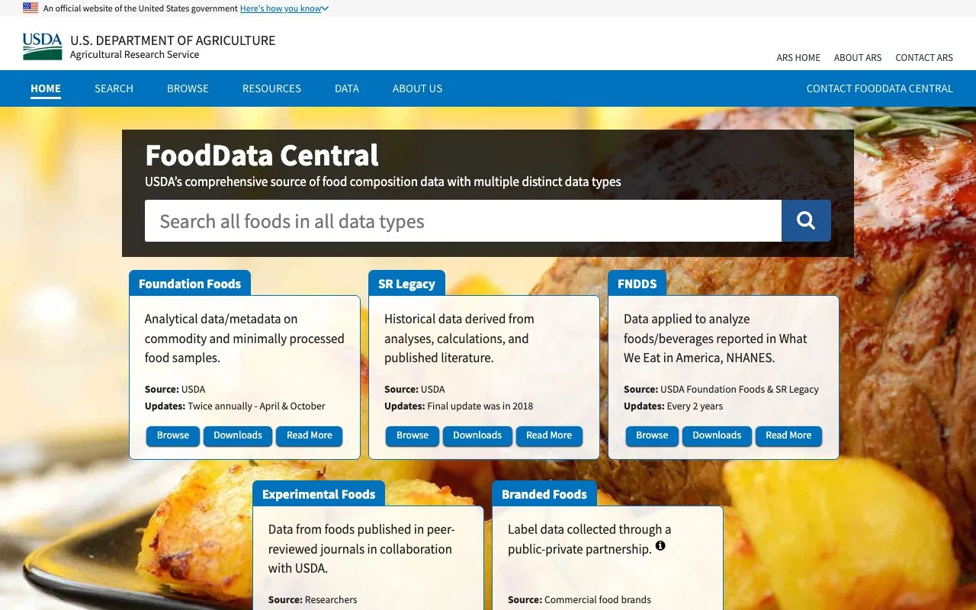Browse FNDDS data
This screenshot has width=976, height=610.
click(x=652, y=435)
